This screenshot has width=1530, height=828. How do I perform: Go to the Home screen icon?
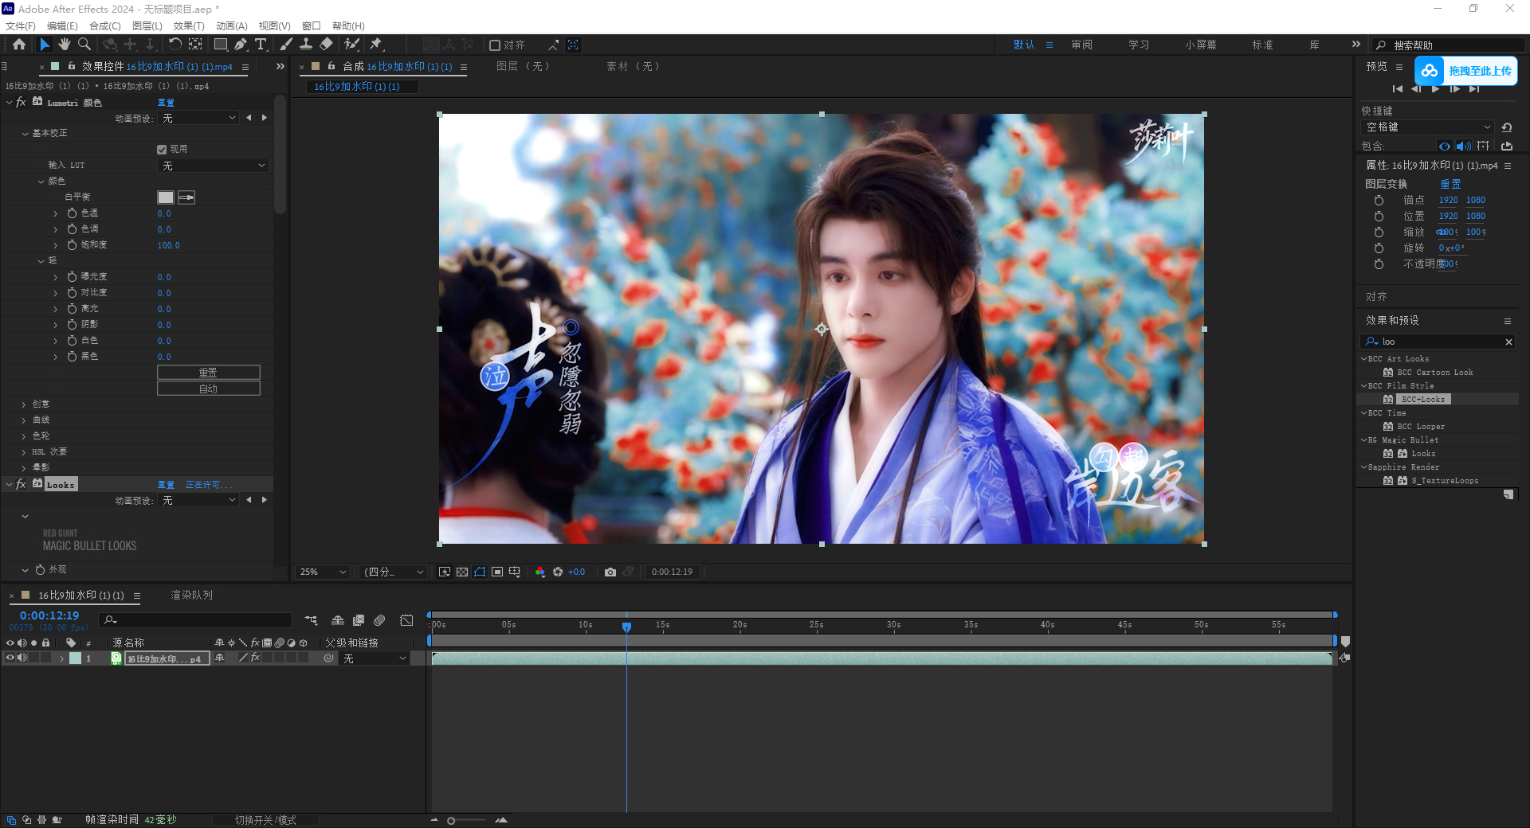click(19, 45)
